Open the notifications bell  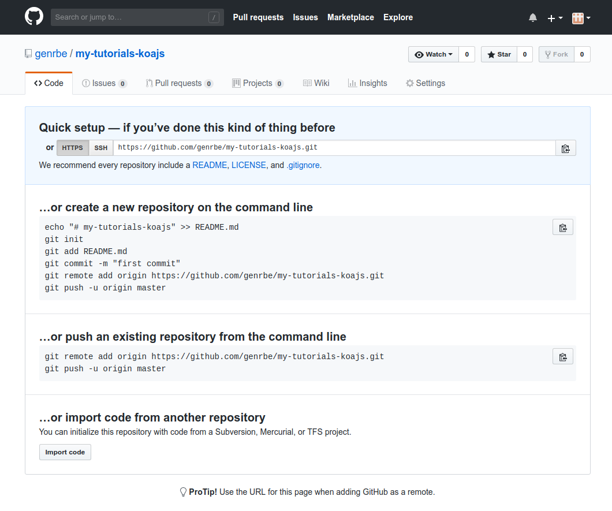click(x=532, y=18)
